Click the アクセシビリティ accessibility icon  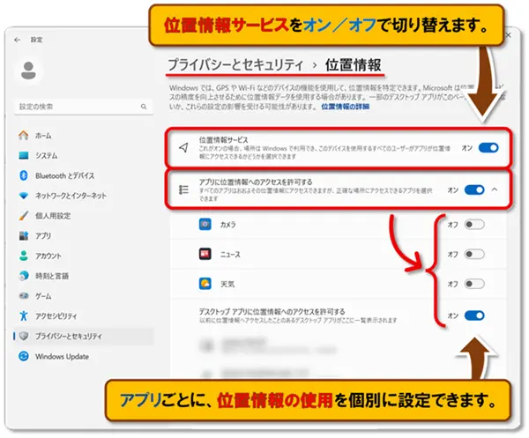click(x=24, y=316)
